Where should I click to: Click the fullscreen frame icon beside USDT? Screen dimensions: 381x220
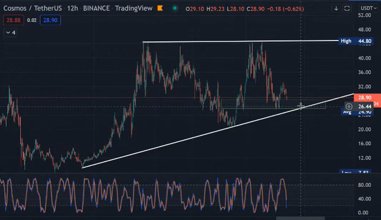point(347,9)
